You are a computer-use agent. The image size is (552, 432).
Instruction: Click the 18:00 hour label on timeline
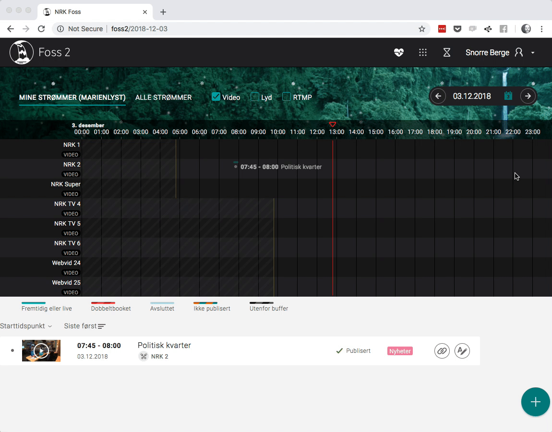tap(434, 132)
